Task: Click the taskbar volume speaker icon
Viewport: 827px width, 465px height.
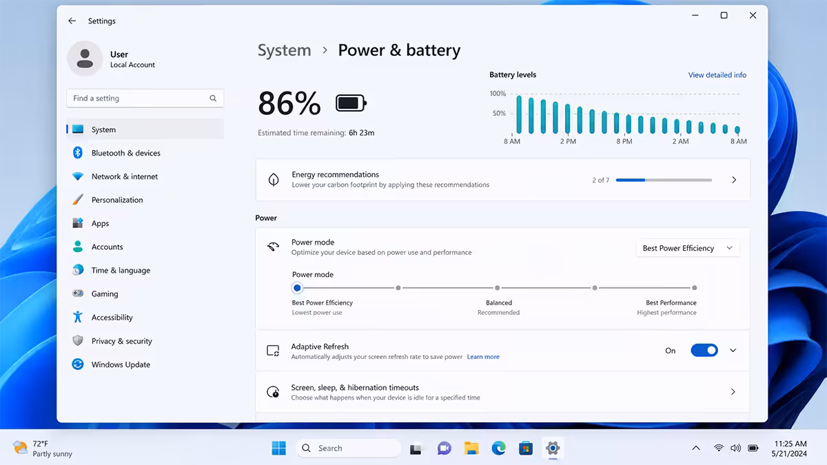Action: (x=735, y=448)
